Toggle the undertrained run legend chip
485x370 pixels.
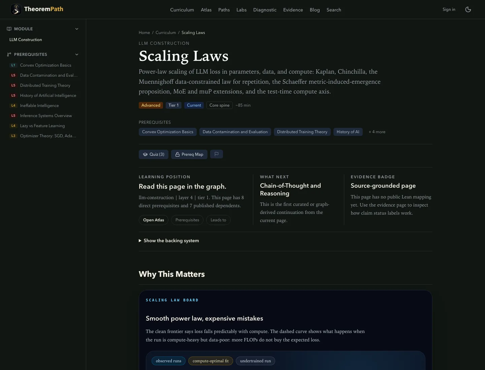click(x=255, y=361)
